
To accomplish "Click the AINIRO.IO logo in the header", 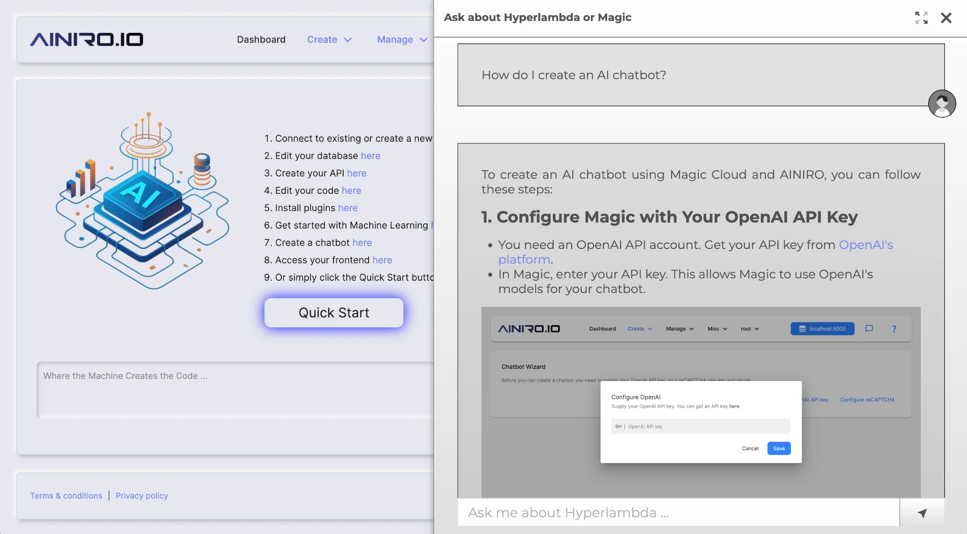I will [x=86, y=39].
